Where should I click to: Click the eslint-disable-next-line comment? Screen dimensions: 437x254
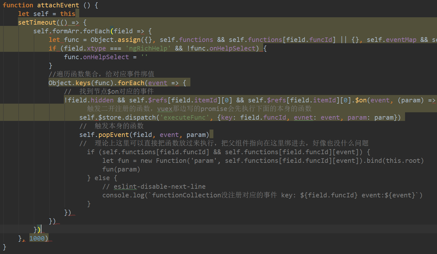click(x=154, y=187)
